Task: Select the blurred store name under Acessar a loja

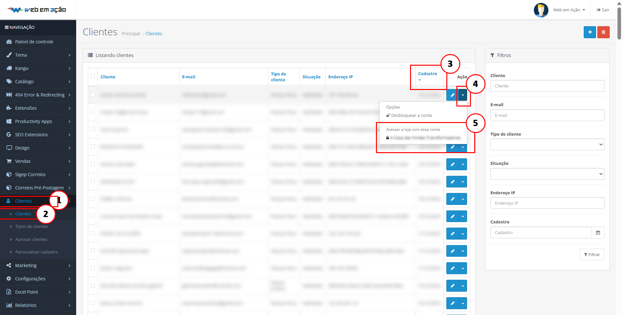Action: (x=423, y=138)
